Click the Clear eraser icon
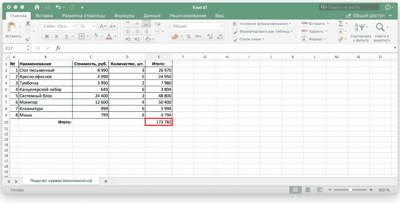 coord(340,39)
